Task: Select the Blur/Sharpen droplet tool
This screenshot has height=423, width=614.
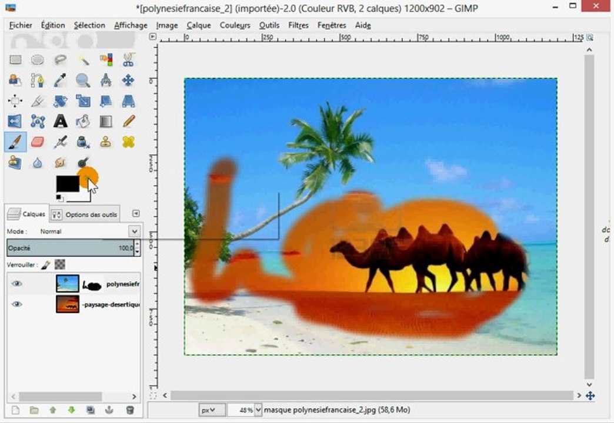Action: [x=38, y=162]
